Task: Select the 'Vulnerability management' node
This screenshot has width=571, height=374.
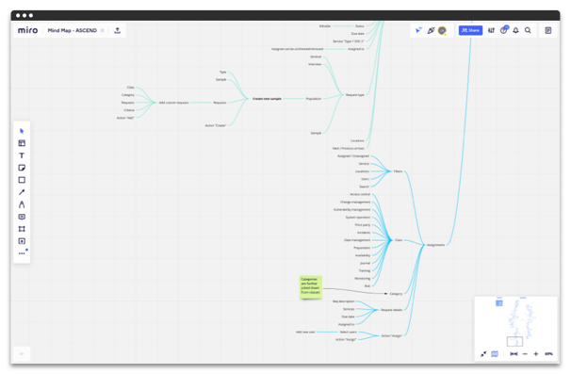Action: [351, 209]
